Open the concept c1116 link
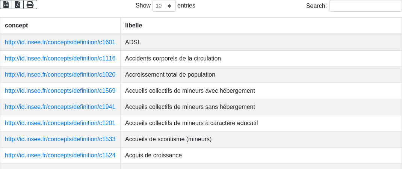Screen dimensions: 402x169 pyautogui.click(x=60, y=59)
